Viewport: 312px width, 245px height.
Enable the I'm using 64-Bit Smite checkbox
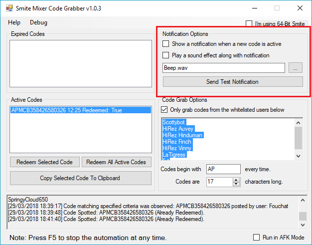249,24
